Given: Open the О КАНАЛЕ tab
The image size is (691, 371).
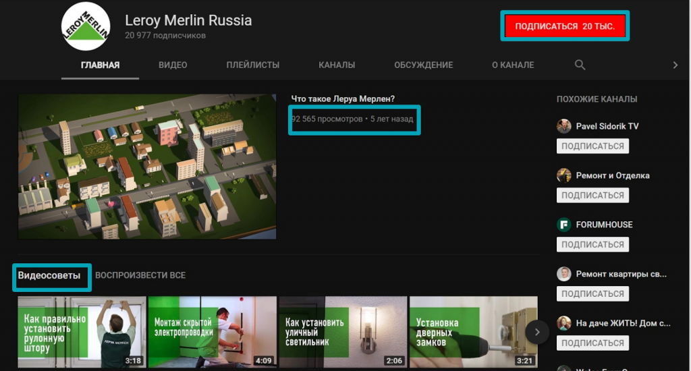Looking at the screenshot, I should pyautogui.click(x=513, y=65).
